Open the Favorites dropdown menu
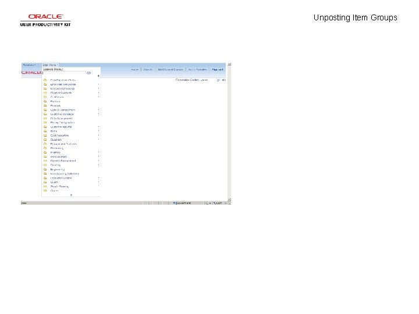Image resolution: width=419 pixels, height=314 pixels. click(30, 65)
